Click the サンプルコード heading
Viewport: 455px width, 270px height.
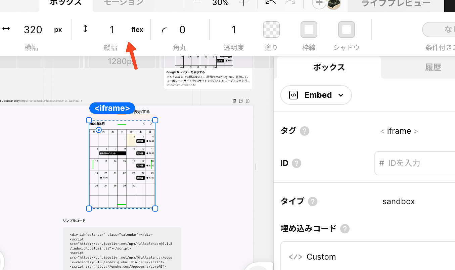(x=74, y=221)
